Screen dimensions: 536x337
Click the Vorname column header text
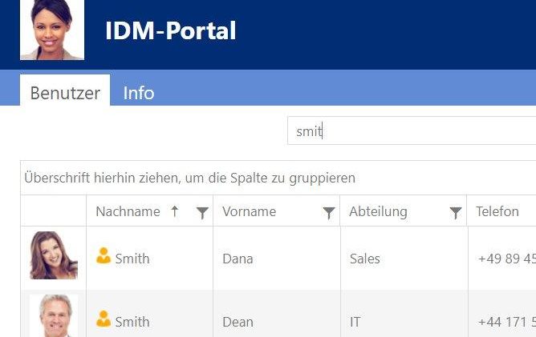coord(249,211)
